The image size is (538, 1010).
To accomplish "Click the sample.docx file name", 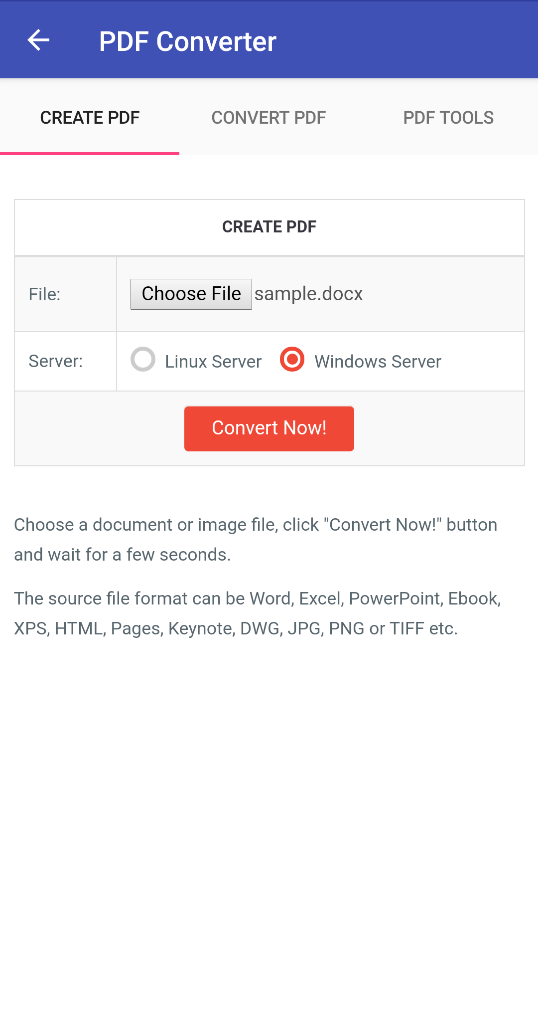I will pos(309,294).
